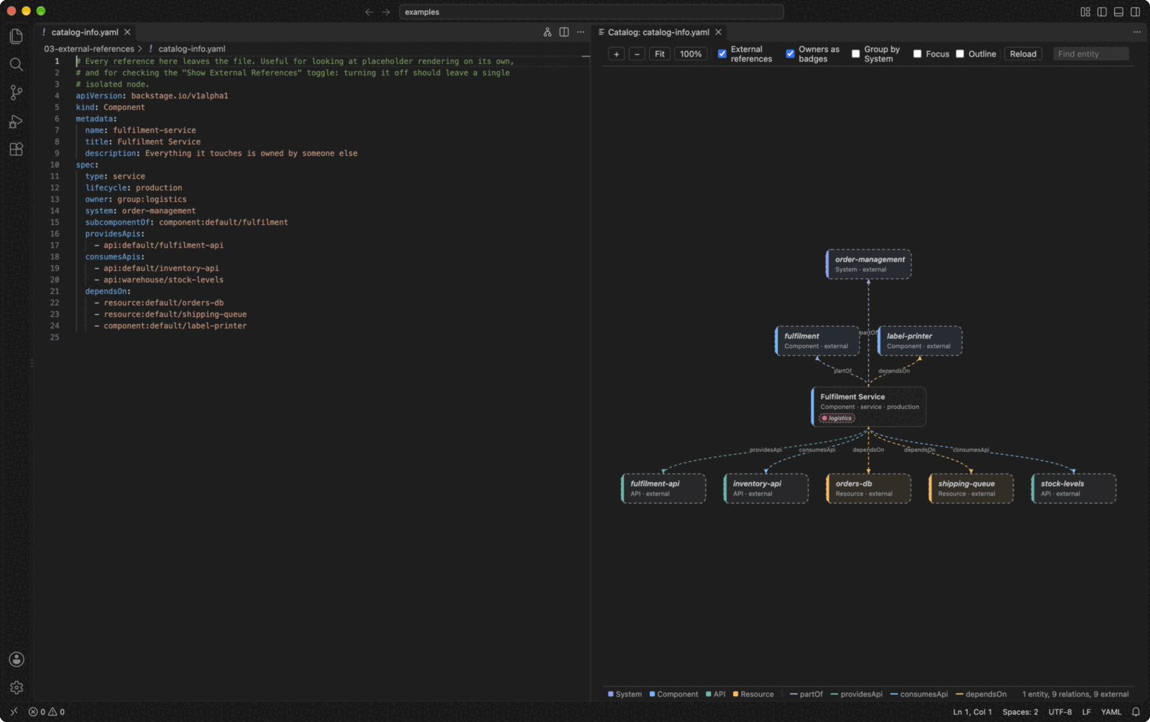
Task: Open the notifications bell in status bar
Action: (1136, 712)
